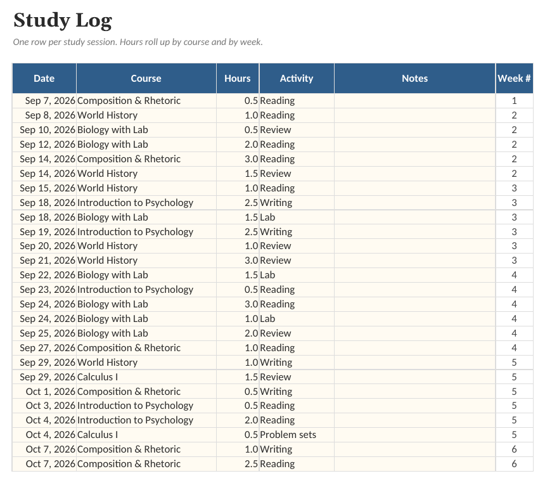Select the Sep 22, 2026 date cell
Screen dimensions: 545x483
coord(44,275)
